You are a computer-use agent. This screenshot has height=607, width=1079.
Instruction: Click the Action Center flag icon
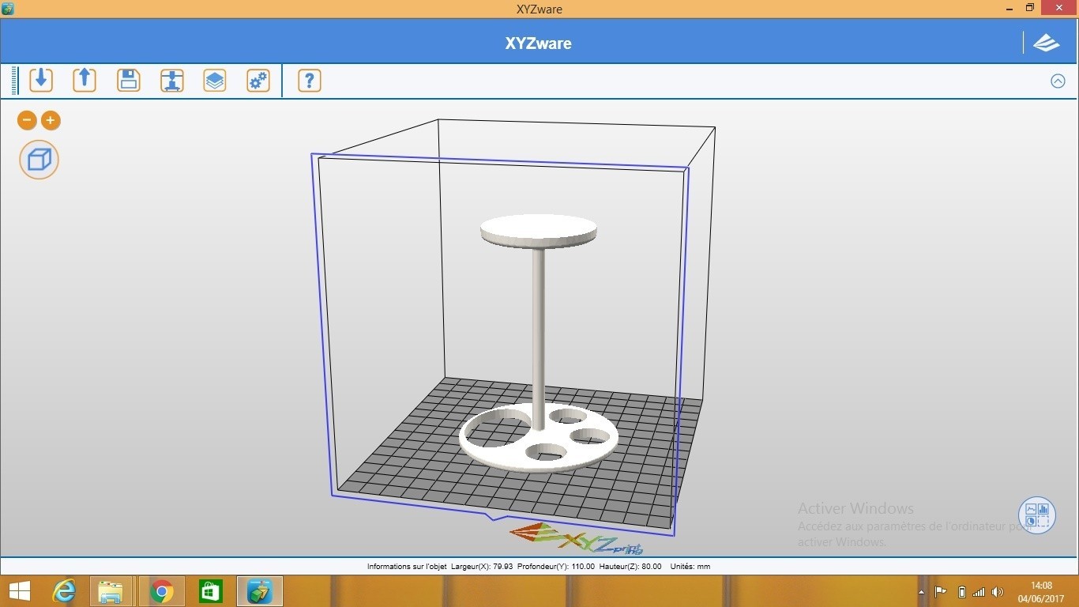coord(941,592)
